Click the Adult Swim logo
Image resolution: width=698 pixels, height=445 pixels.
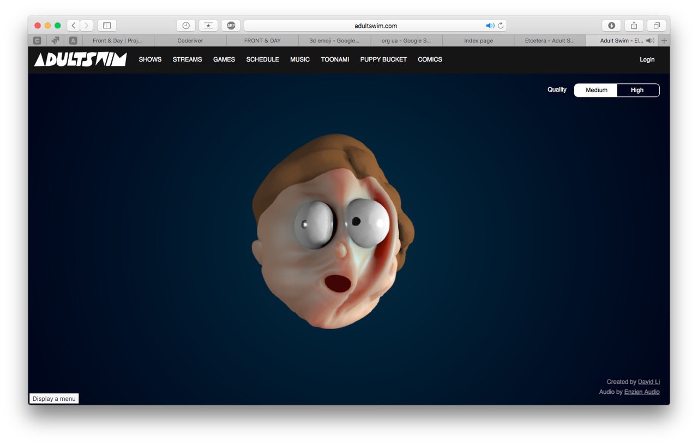80,59
